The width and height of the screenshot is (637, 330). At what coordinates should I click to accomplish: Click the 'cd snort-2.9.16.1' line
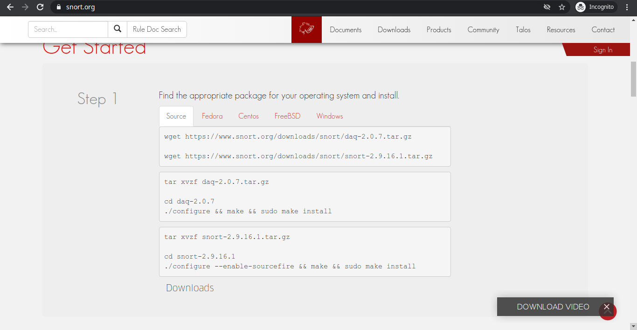point(200,257)
